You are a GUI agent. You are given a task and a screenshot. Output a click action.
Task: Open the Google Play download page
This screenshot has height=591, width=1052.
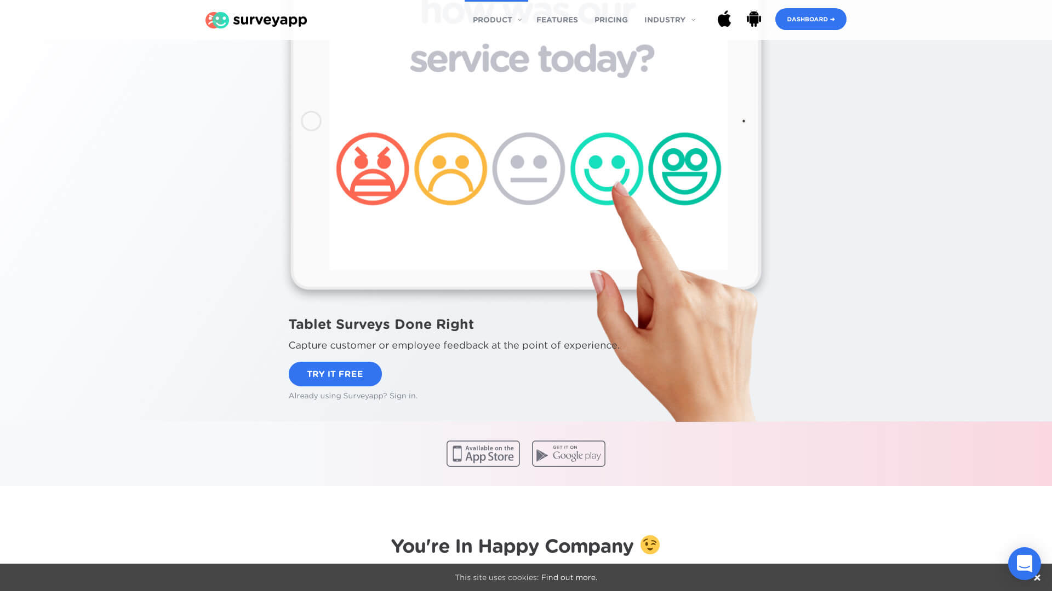tap(569, 453)
